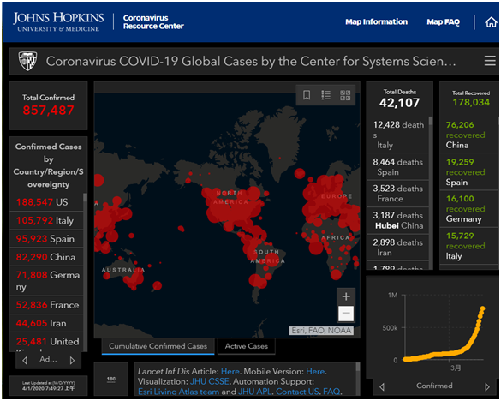Click the Total Recovered 178,034 figure

[471, 102]
